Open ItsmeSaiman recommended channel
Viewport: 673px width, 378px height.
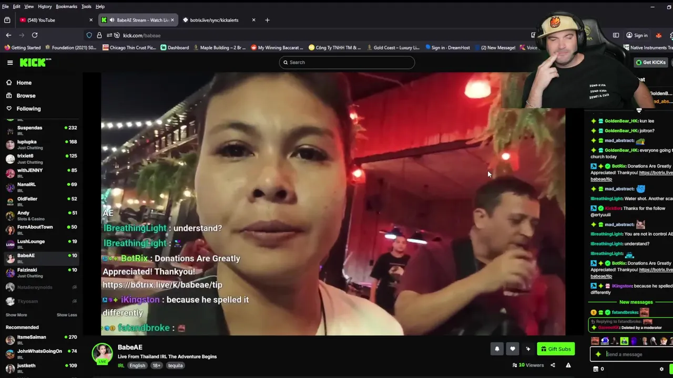pyautogui.click(x=41, y=340)
